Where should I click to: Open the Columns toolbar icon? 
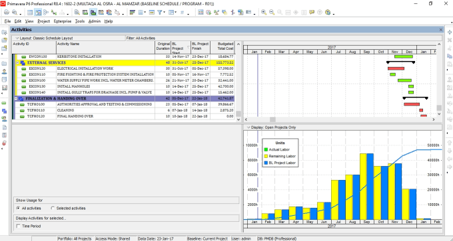tap(141, 13)
